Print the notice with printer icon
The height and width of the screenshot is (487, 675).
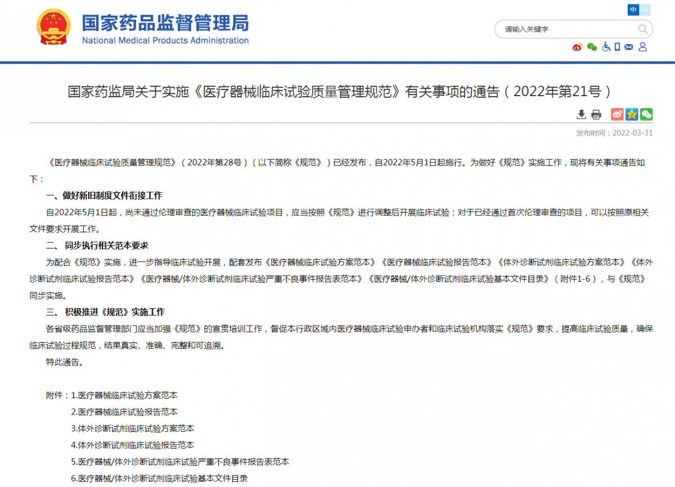tap(596, 114)
